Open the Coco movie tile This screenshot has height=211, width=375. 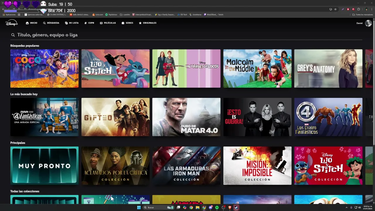44,68
